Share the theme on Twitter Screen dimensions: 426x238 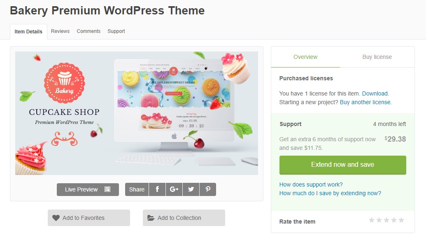191,189
